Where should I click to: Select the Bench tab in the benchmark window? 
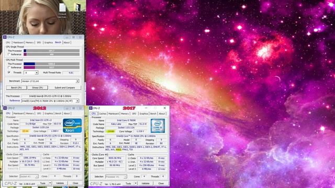(58, 42)
